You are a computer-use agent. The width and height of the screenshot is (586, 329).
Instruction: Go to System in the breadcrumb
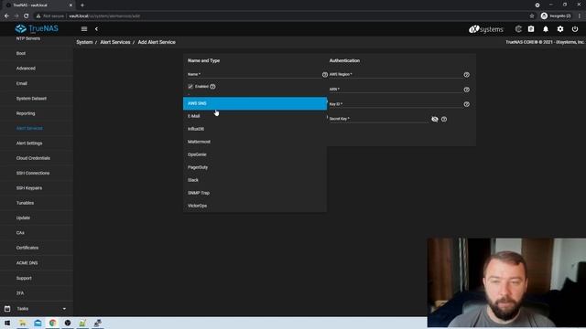click(x=84, y=42)
